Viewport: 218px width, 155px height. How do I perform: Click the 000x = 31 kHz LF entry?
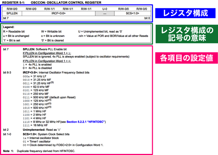tap(35, 76)
